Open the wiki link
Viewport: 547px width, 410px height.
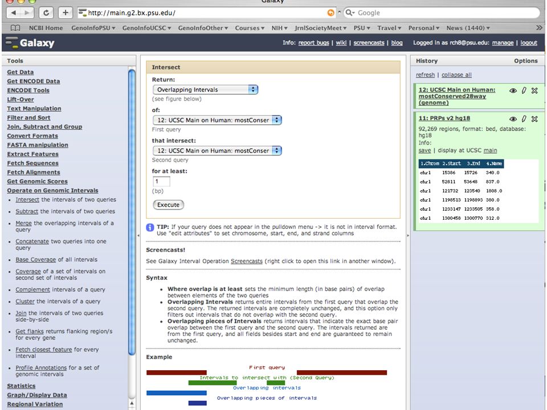pyautogui.click(x=341, y=43)
